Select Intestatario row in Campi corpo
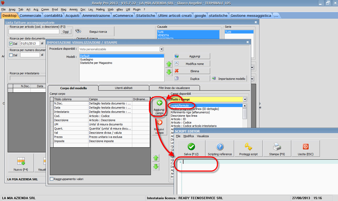Screen dimensions: 338x201 pyautogui.click(x=100, y=112)
